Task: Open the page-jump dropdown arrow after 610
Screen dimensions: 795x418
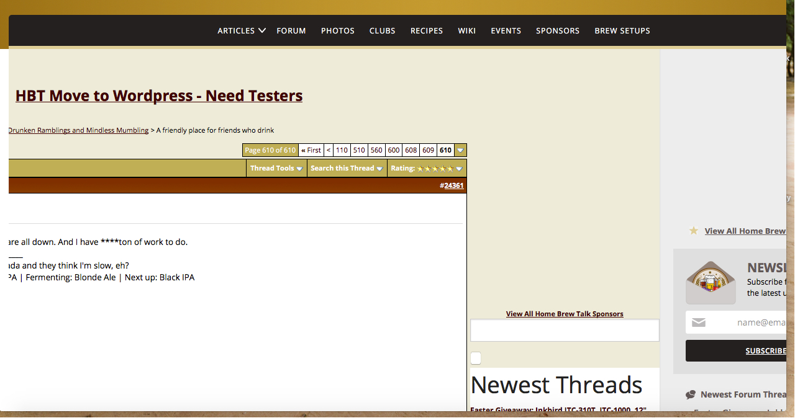Action: 460,150
